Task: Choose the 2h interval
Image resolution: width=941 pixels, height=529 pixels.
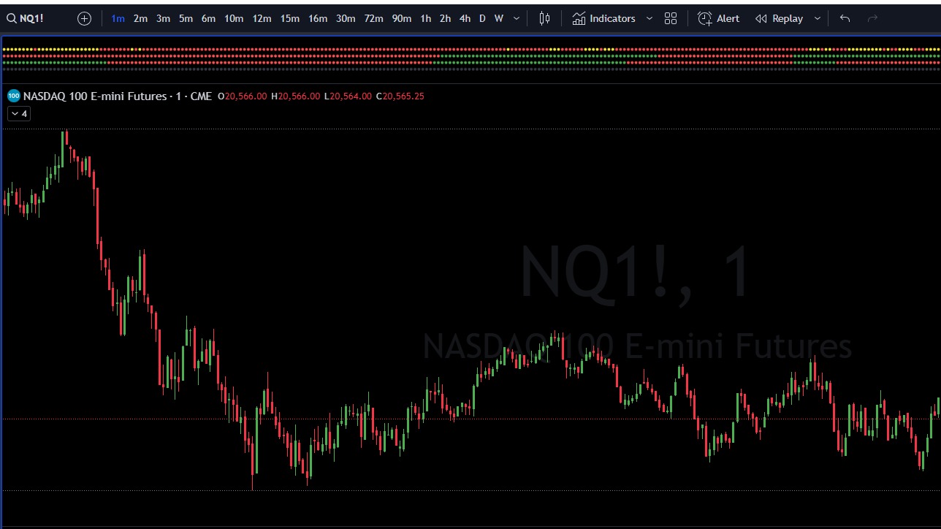Action: coord(445,18)
